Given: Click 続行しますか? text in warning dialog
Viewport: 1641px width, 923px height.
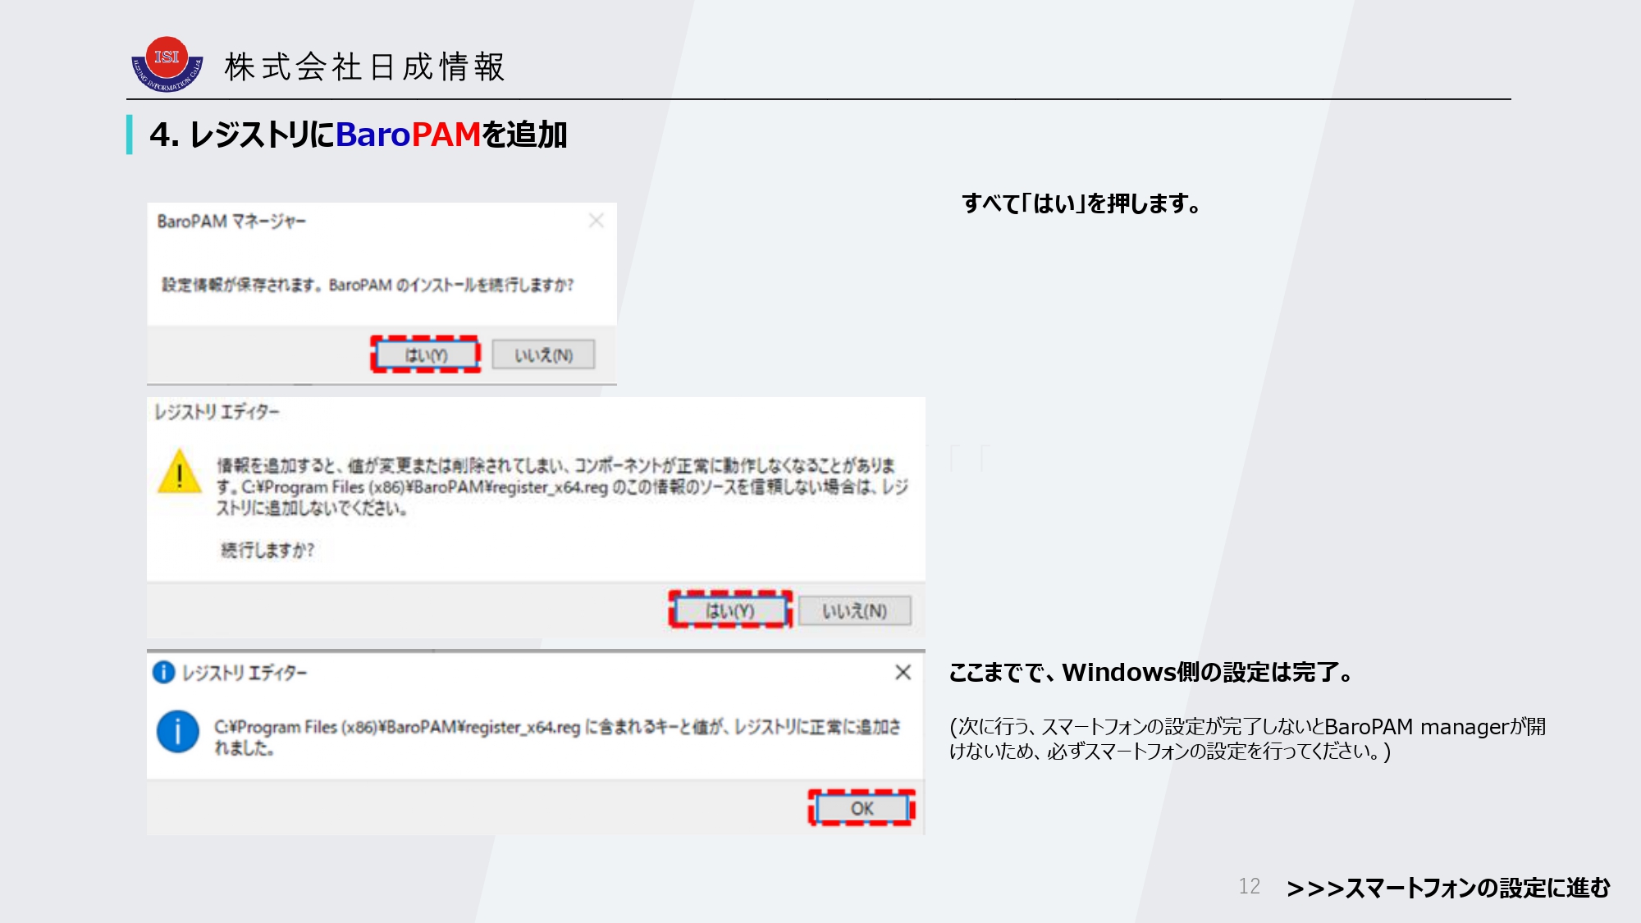Looking at the screenshot, I should pyautogui.click(x=267, y=550).
